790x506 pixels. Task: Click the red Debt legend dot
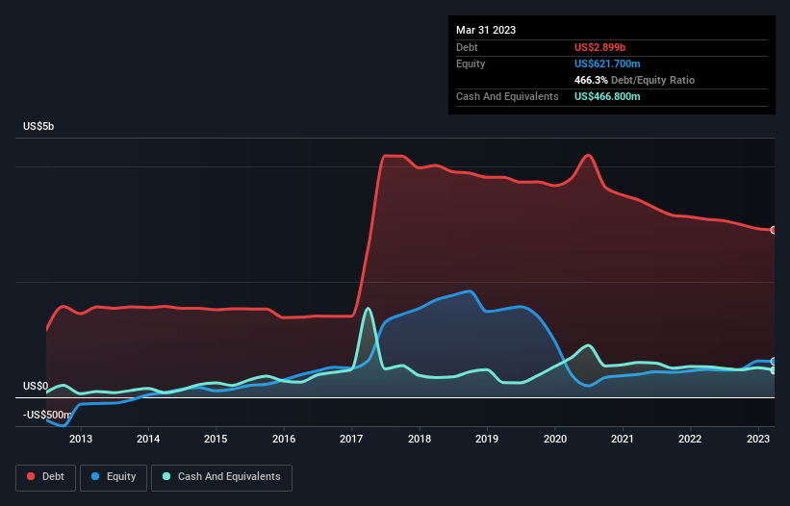(x=31, y=476)
